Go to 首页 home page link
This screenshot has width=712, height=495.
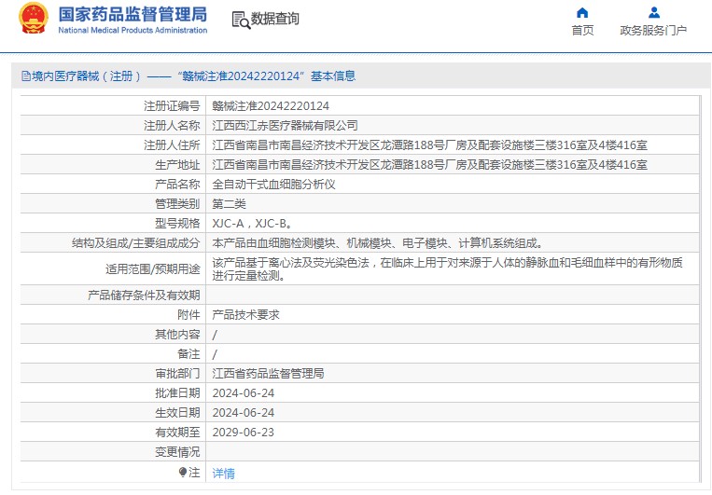point(582,31)
